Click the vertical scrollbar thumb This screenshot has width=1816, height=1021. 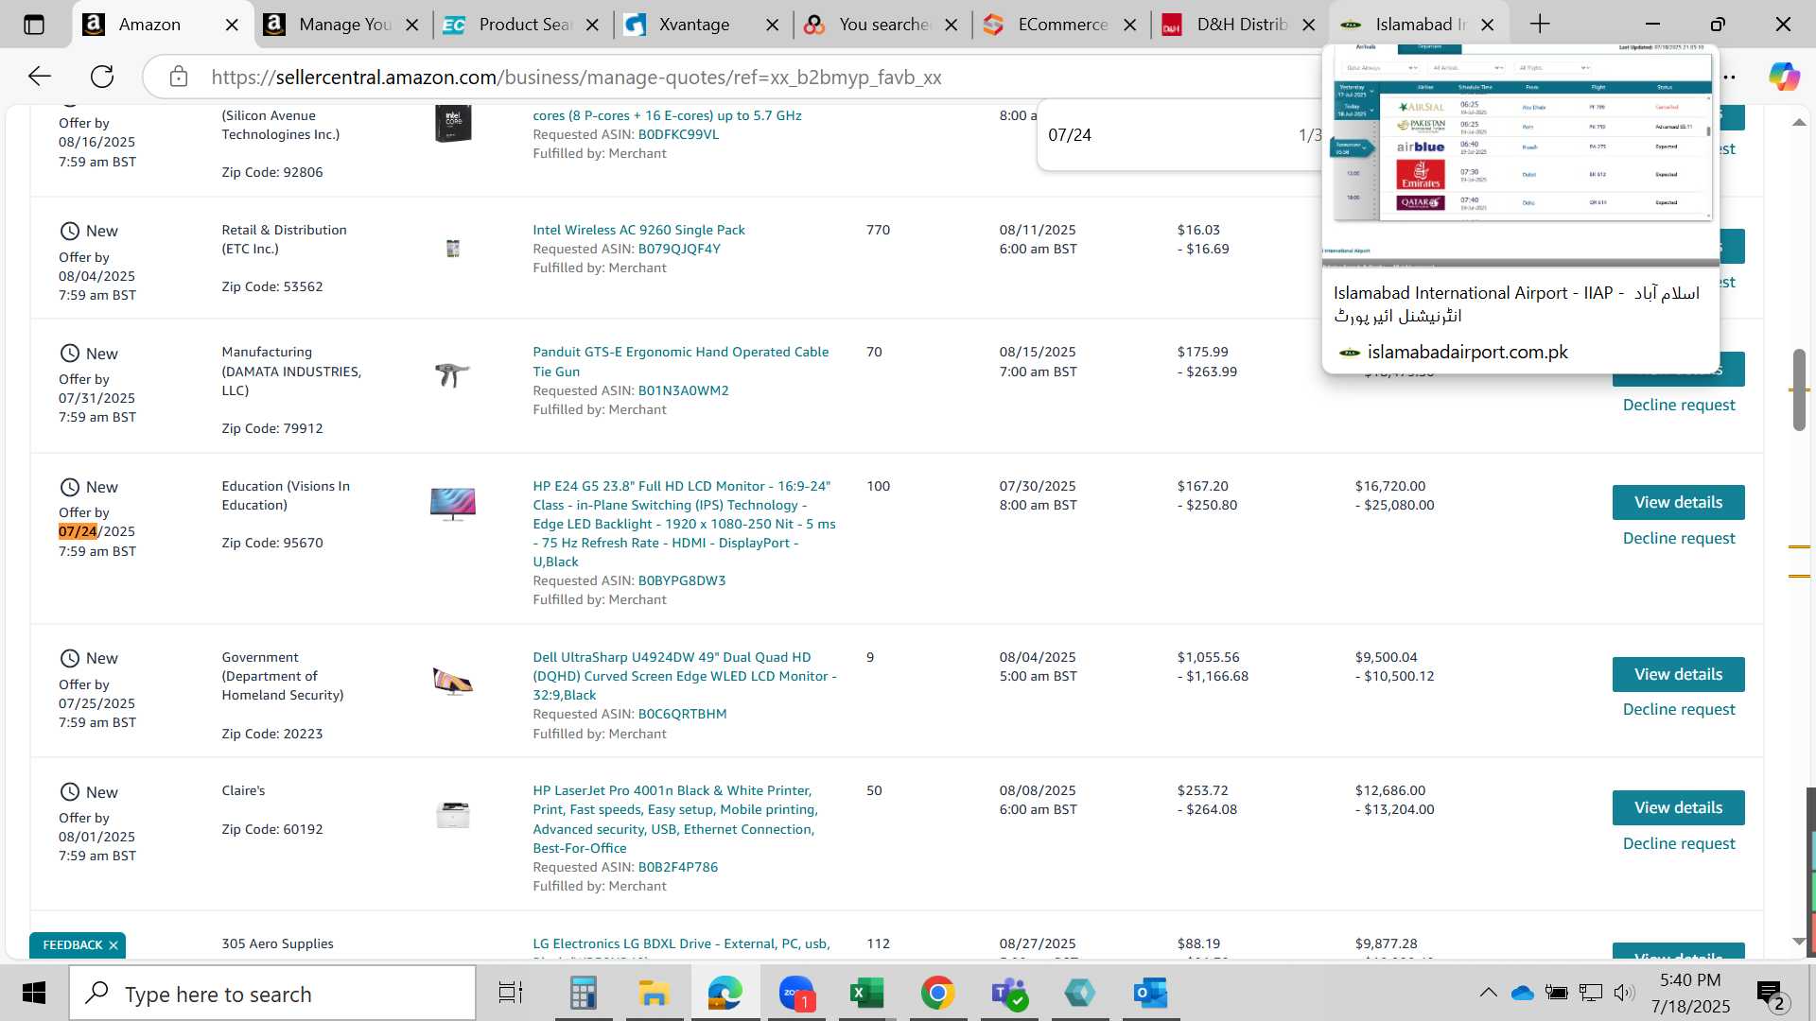1799,389
